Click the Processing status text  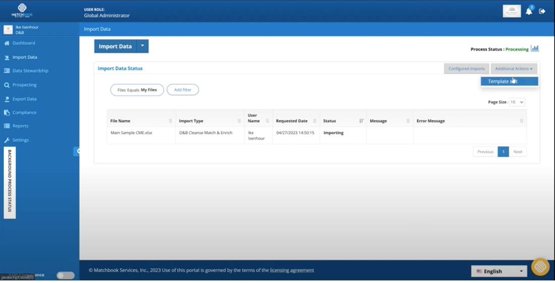point(517,49)
